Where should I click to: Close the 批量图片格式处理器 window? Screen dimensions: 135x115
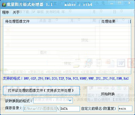click(129, 3)
